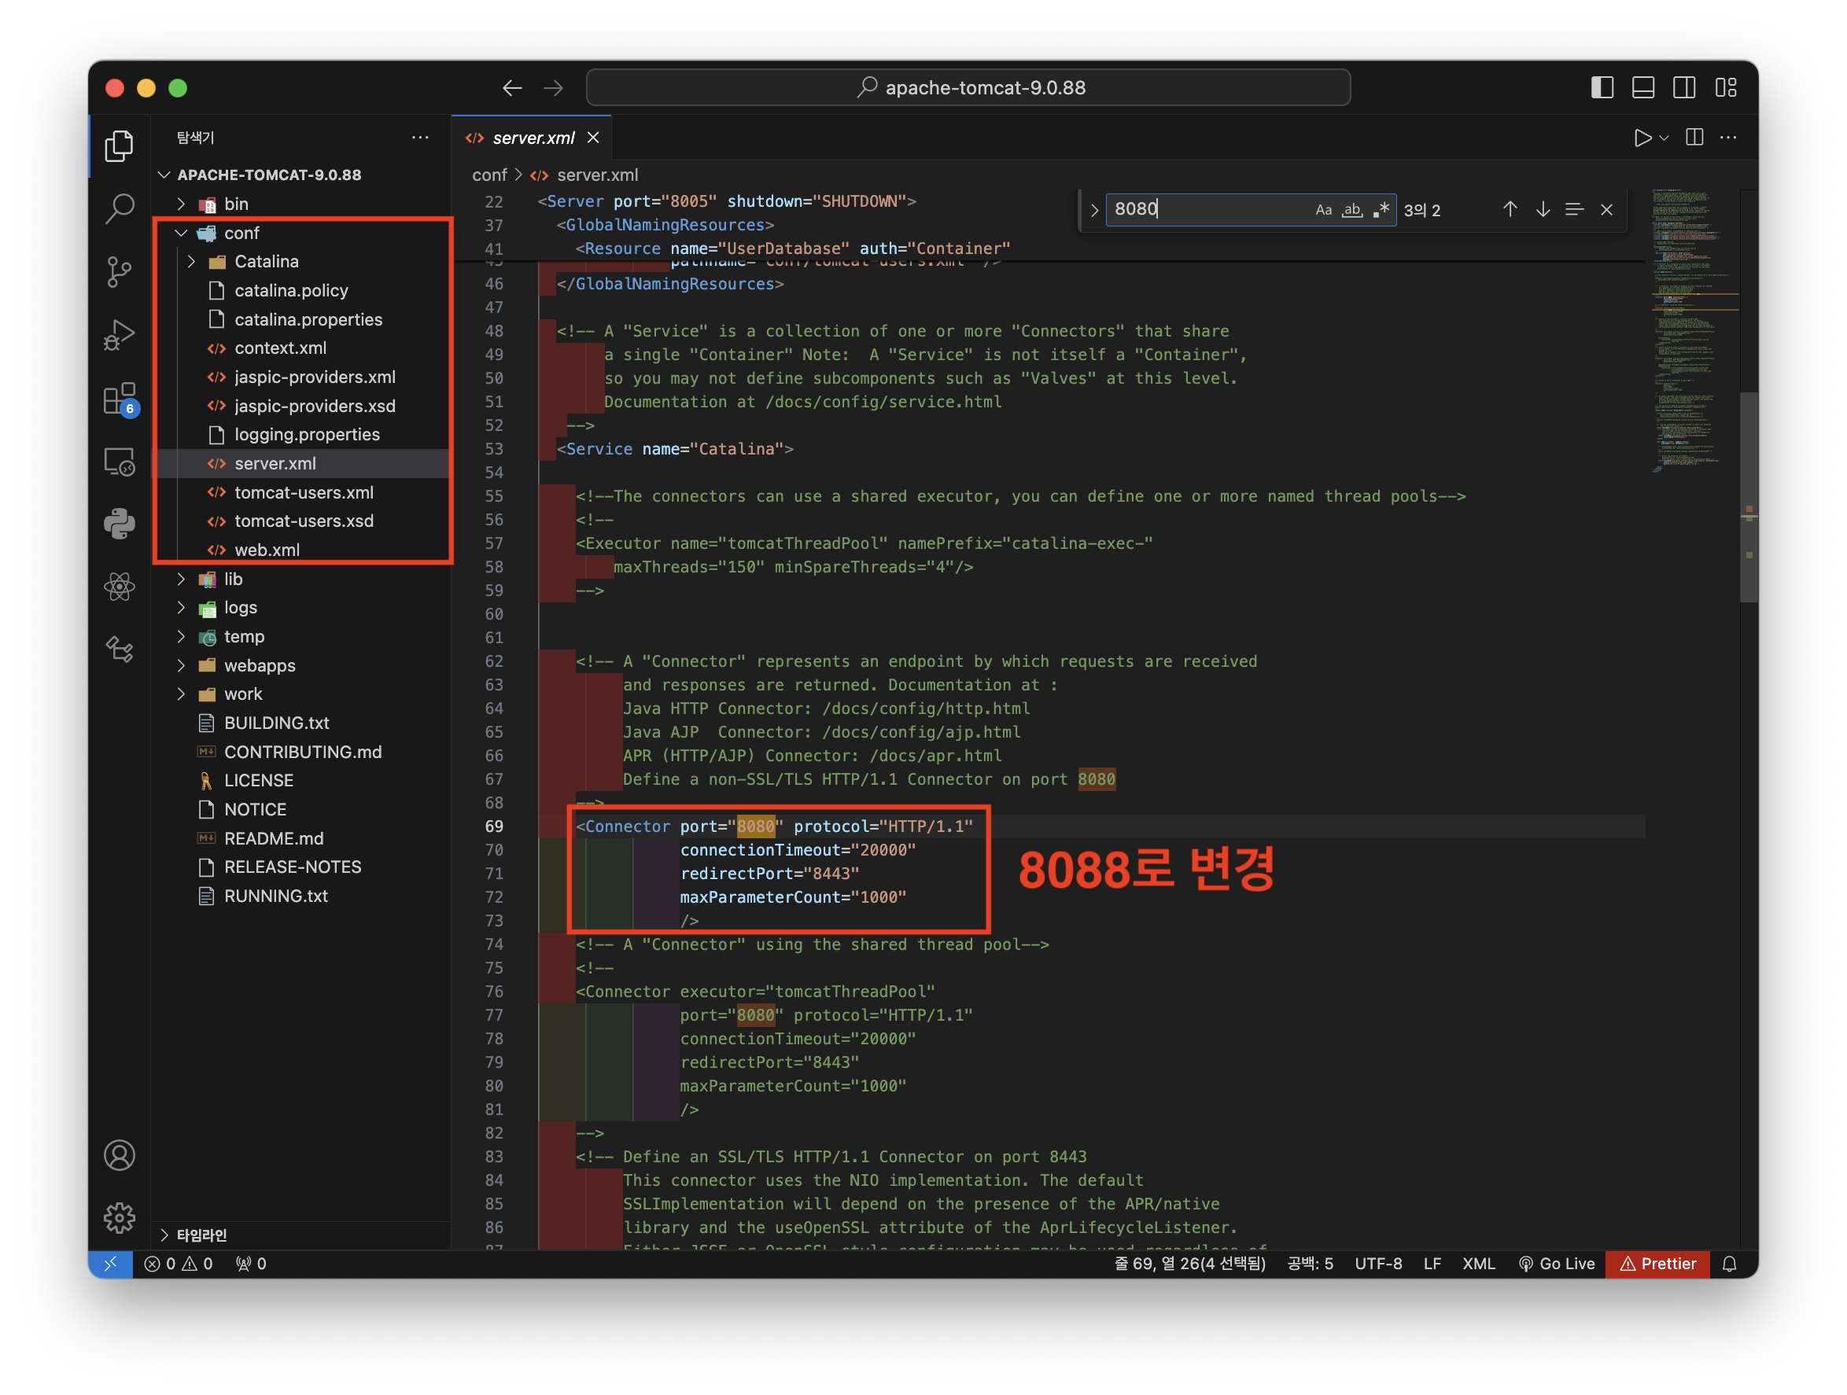Expand the Timeline section
1847x1395 pixels.
point(201,1235)
